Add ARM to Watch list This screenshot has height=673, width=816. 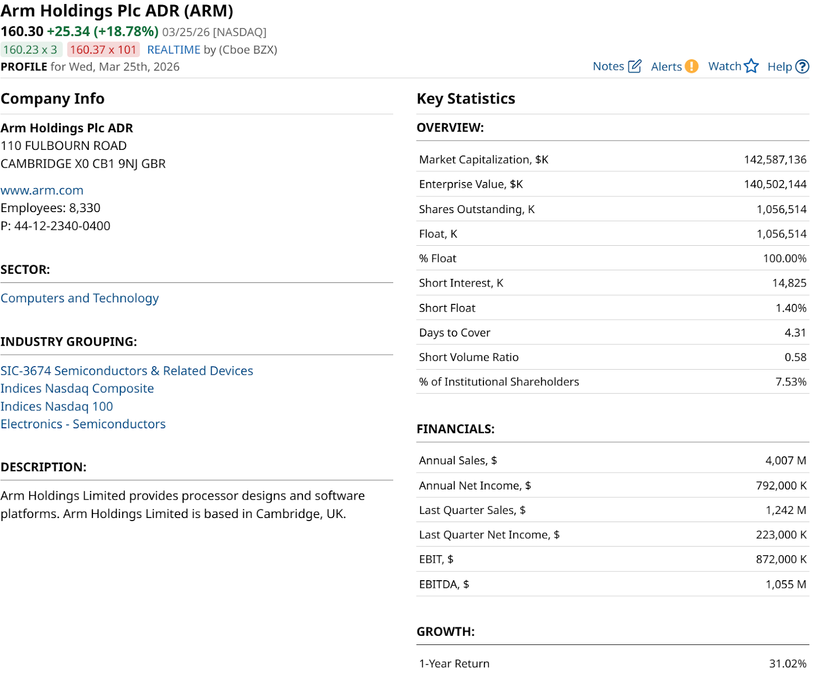[x=725, y=66]
